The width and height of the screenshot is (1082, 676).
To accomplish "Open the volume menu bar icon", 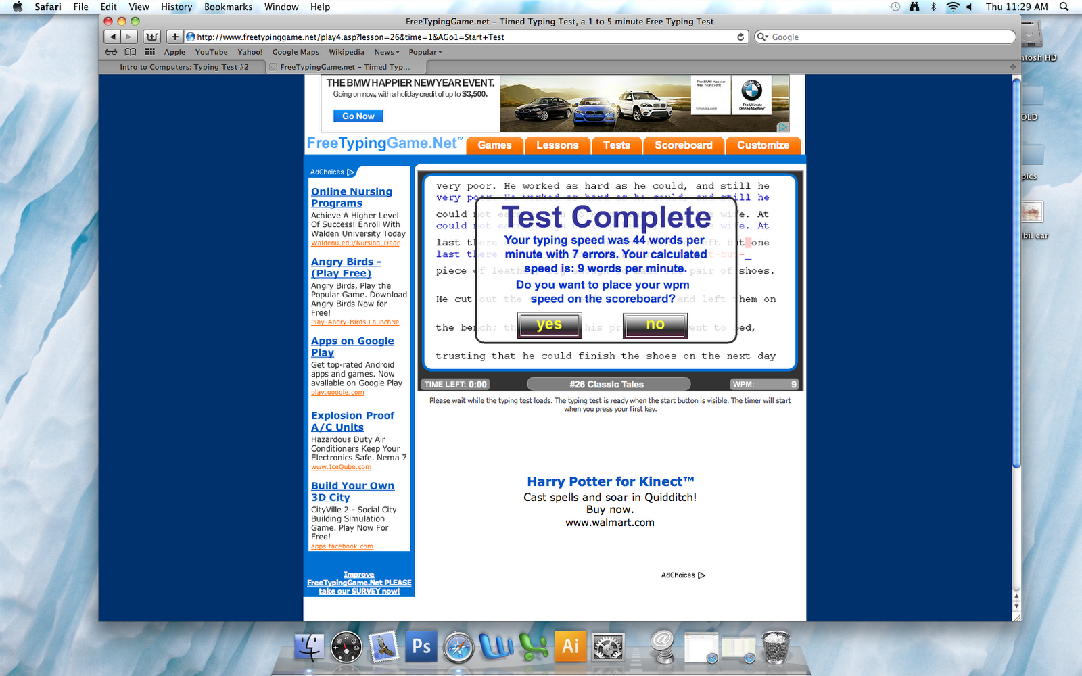I will (x=969, y=7).
